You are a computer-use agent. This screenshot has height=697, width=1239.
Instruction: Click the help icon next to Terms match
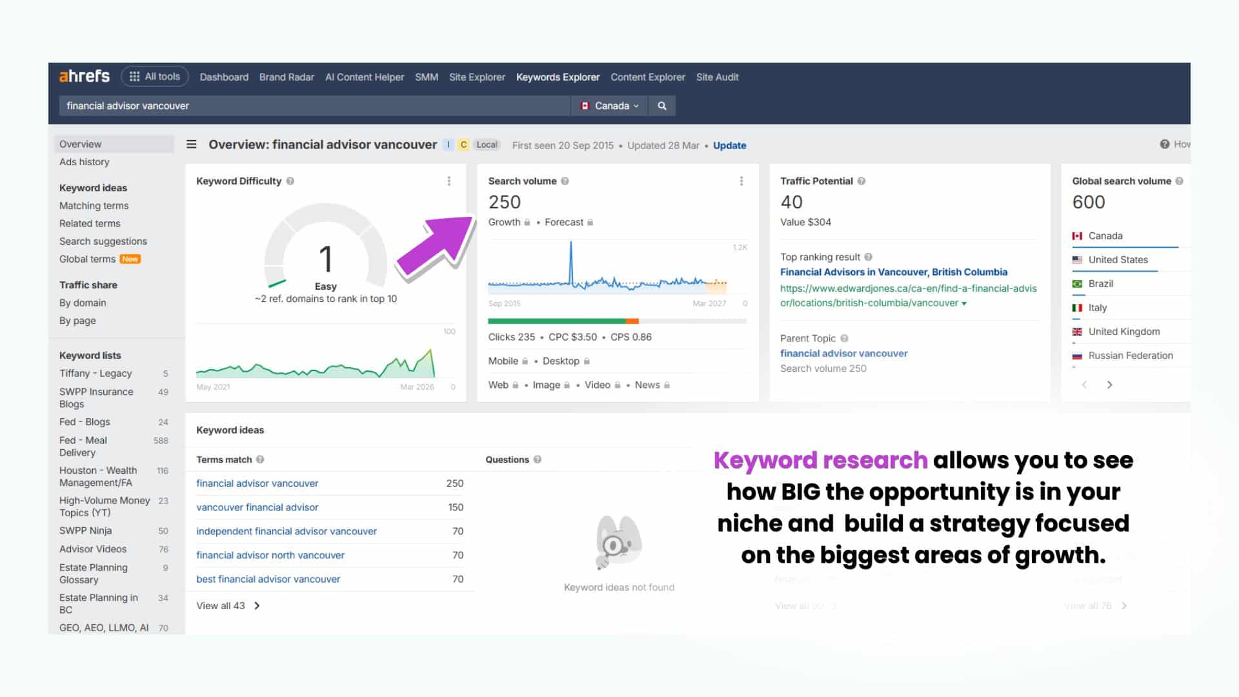point(259,460)
